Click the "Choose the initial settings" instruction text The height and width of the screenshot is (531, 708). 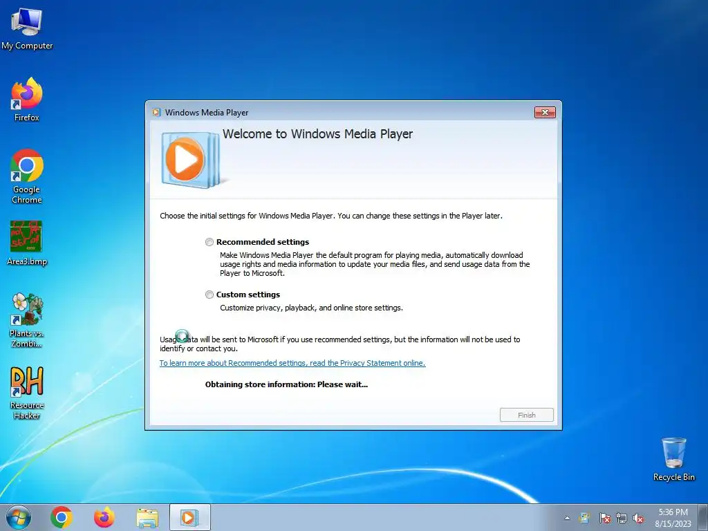pyautogui.click(x=331, y=216)
